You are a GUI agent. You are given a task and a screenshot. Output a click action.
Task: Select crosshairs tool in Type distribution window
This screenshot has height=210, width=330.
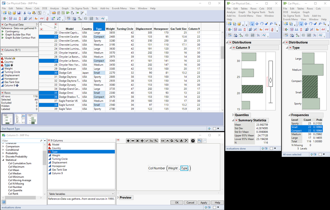[x=306, y=24]
